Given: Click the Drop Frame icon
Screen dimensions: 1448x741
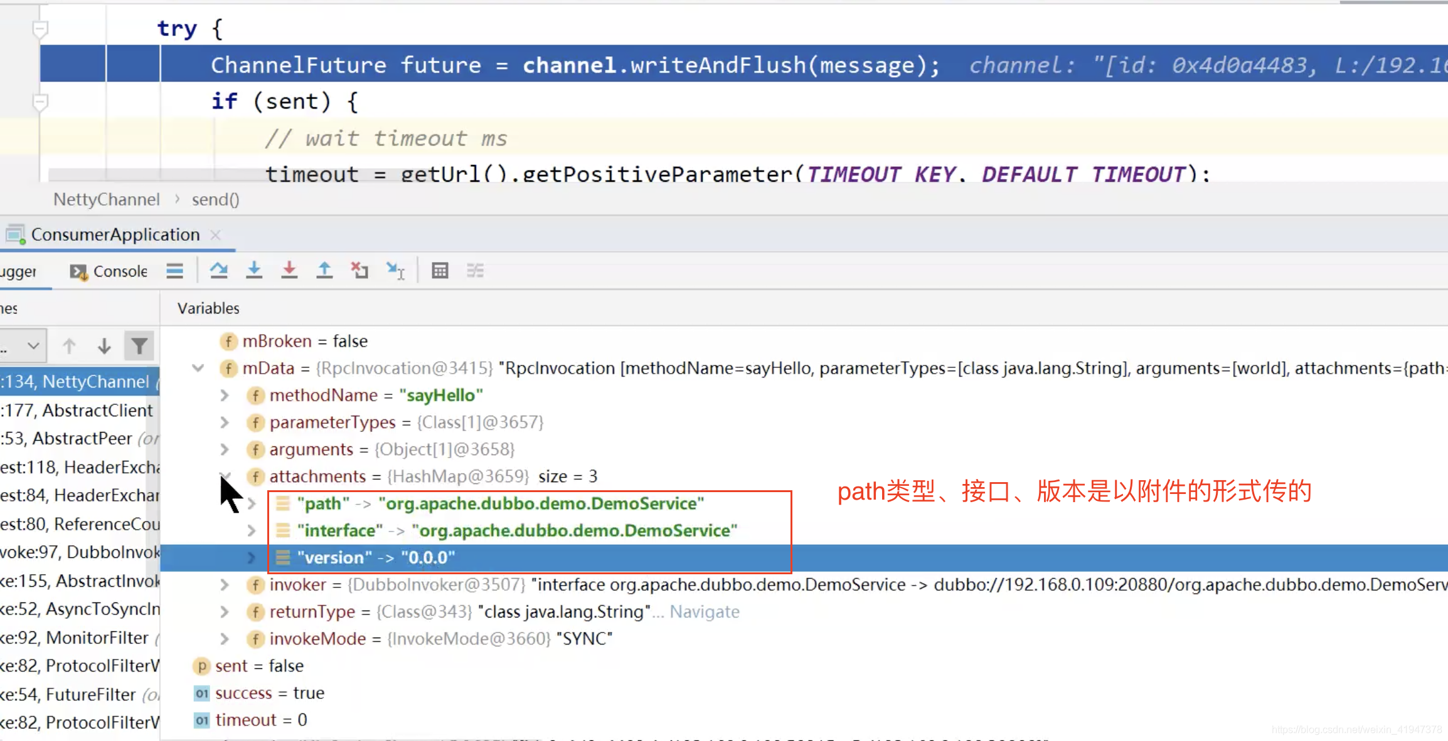Looking at the screenshot, I should click(x=359, y=270).
